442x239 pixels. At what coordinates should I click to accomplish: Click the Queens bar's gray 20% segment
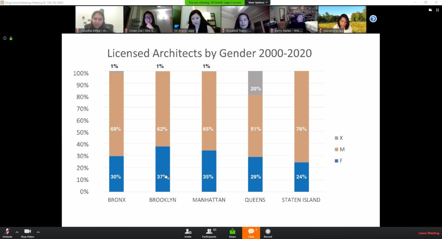[255, 83]
